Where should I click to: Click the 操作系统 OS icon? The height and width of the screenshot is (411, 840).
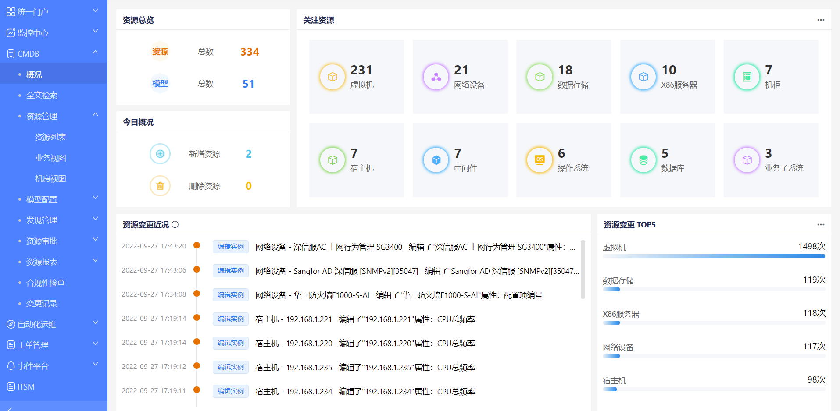click(x=540, y=160)
